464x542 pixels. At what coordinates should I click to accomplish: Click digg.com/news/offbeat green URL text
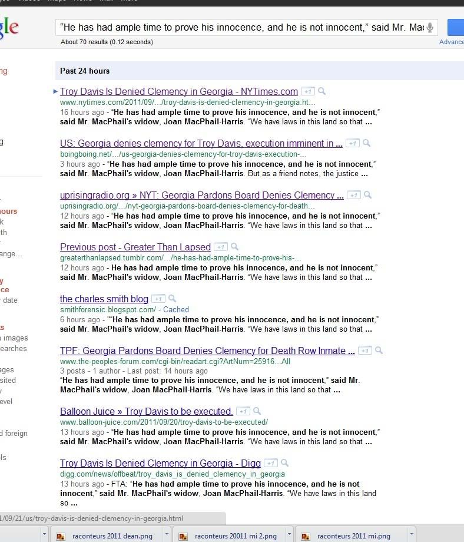(173, 474)
